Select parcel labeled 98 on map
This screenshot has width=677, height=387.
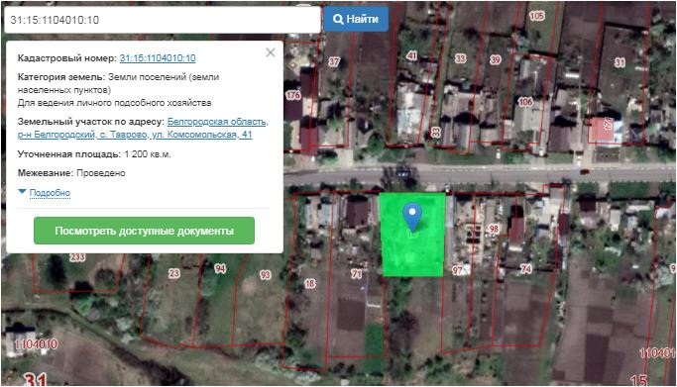pos(494,229)
